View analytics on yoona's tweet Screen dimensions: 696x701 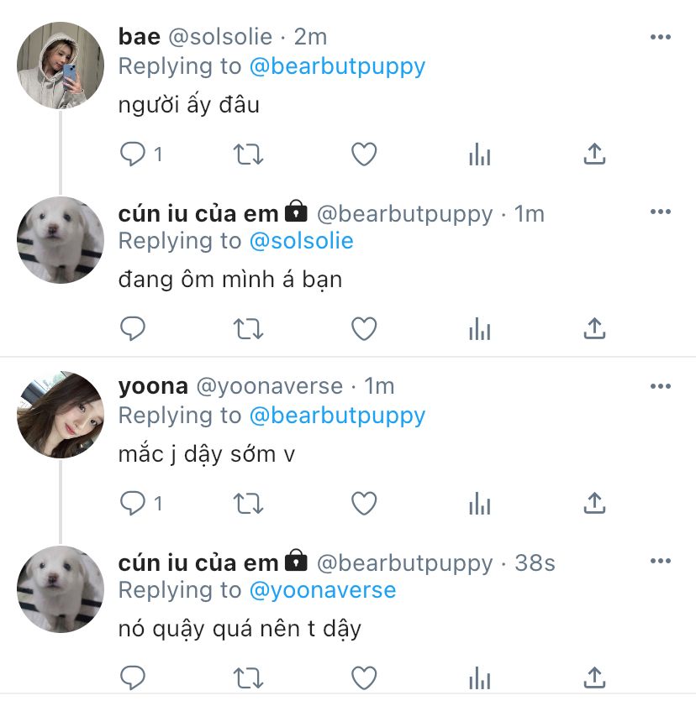[480, 504]
